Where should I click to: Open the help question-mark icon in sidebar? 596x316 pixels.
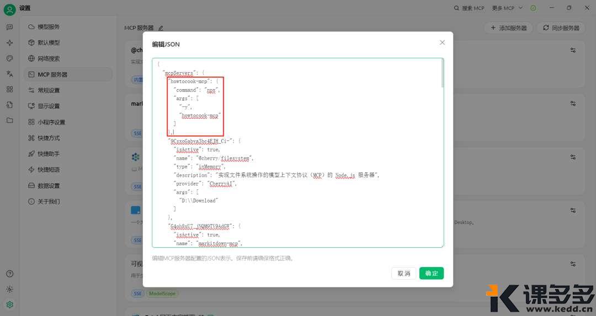10,274
